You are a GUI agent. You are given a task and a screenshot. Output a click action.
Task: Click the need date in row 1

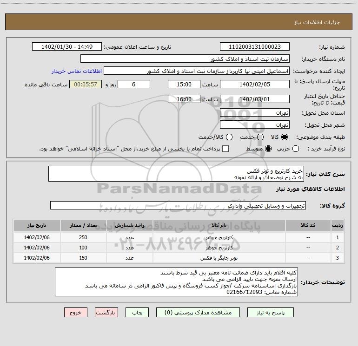(x=37, y=237)
